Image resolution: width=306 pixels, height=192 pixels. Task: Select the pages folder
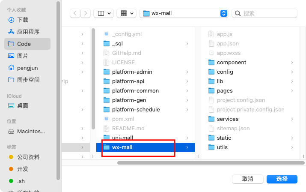250,91
